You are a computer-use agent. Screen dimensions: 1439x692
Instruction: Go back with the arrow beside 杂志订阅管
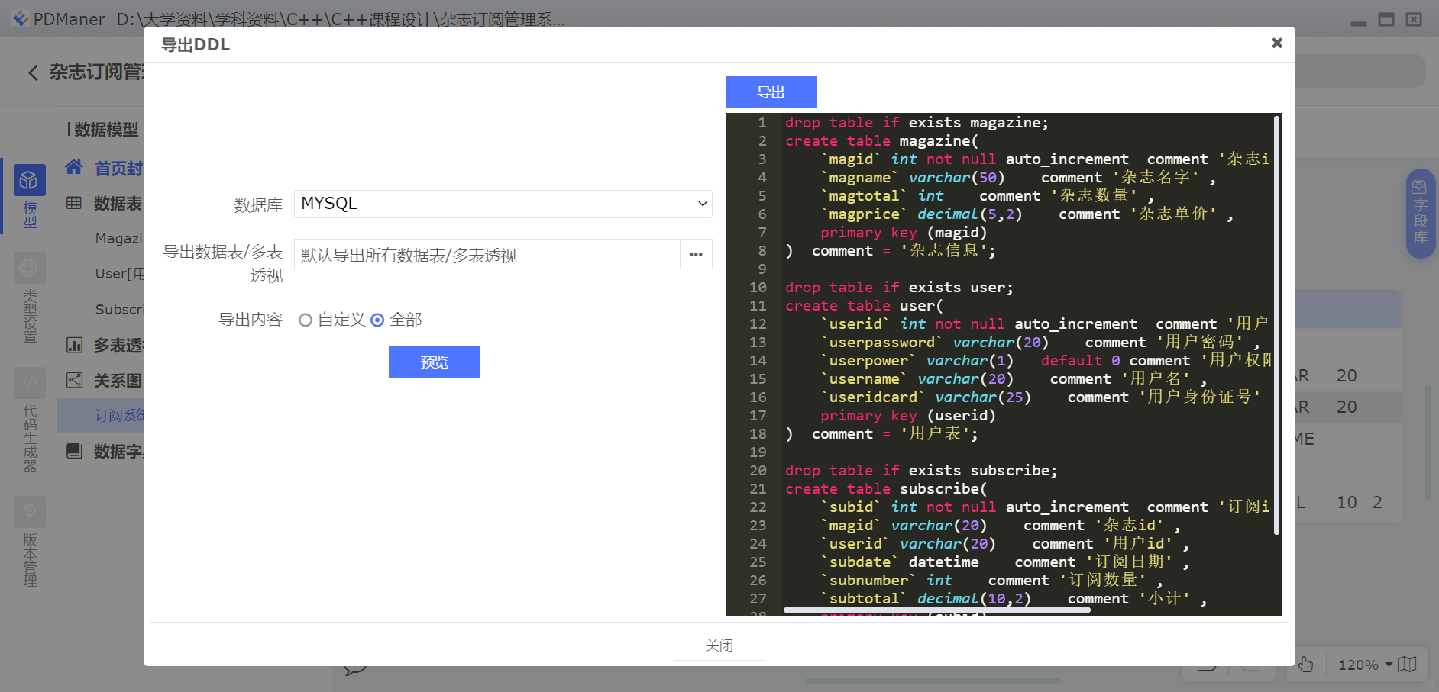tap(33, 72)
